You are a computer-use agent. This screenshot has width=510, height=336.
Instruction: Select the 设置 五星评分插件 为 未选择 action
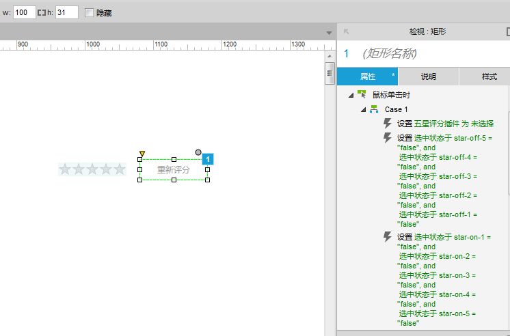click(x=445, y=124)
